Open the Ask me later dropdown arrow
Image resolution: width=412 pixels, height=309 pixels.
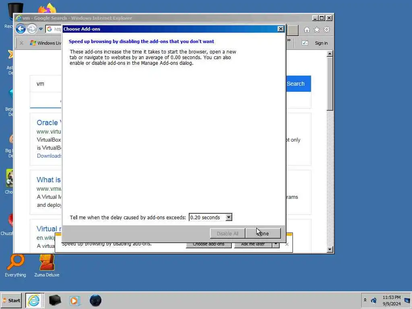[276, 245]
